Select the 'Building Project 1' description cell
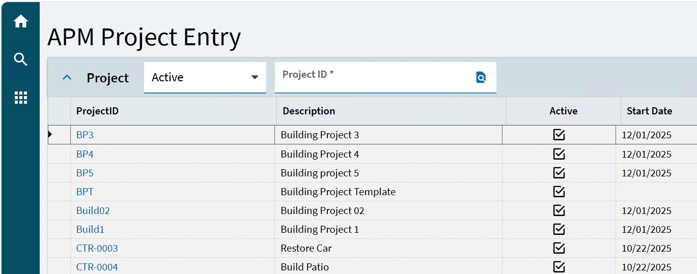The image size is (697, 274). (x=388, y=229)
